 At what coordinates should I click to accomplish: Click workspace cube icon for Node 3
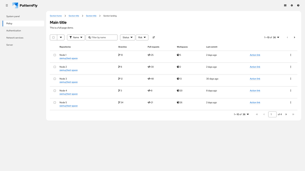coord(178,79)
